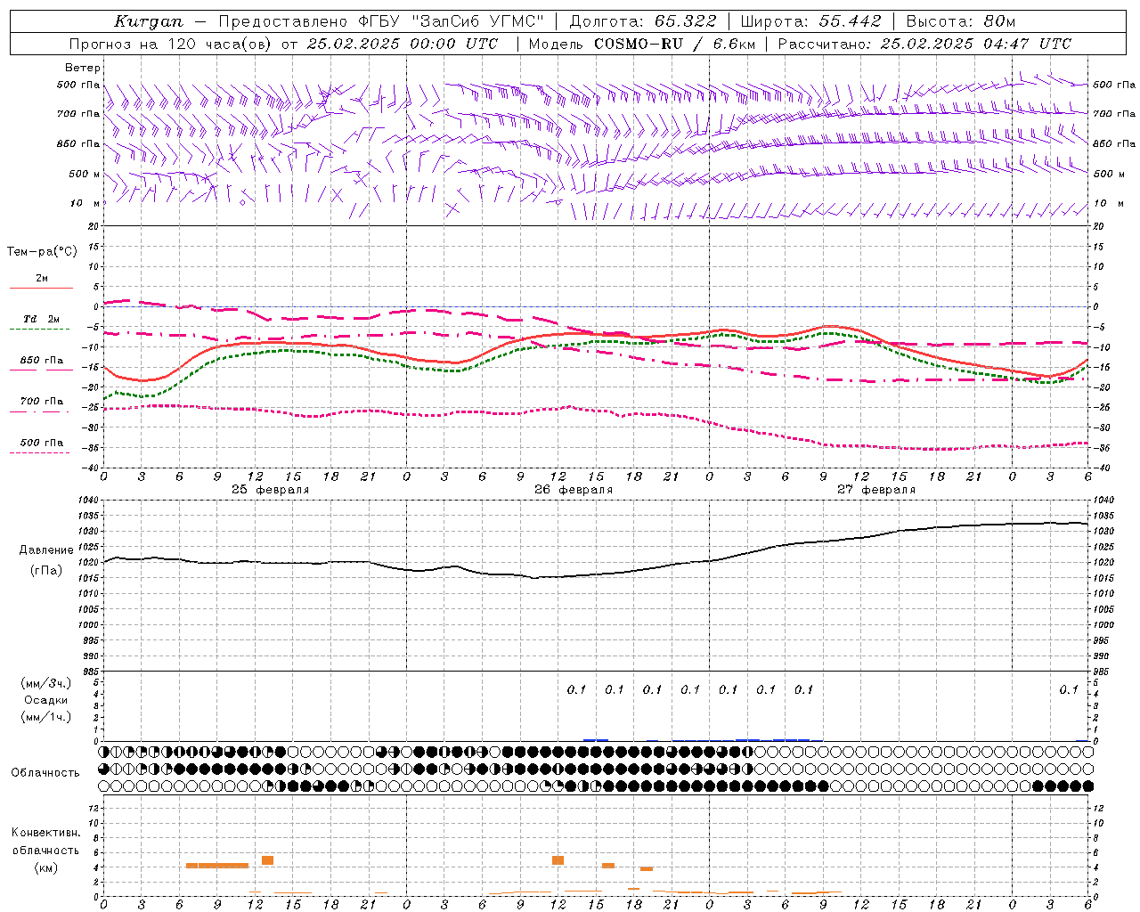The width and height of the screenshot is (1140, 912).
Task: Click the 850 гПа temperature legend entry
Action: [x=42, y=361]
